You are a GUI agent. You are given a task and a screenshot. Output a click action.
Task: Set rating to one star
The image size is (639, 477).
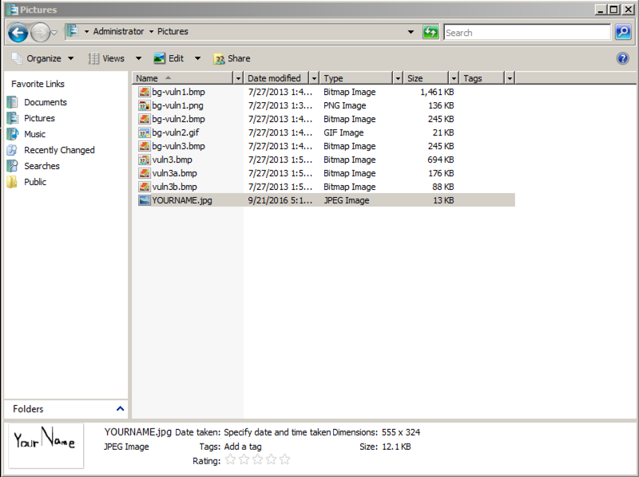(x=231, y=460)
